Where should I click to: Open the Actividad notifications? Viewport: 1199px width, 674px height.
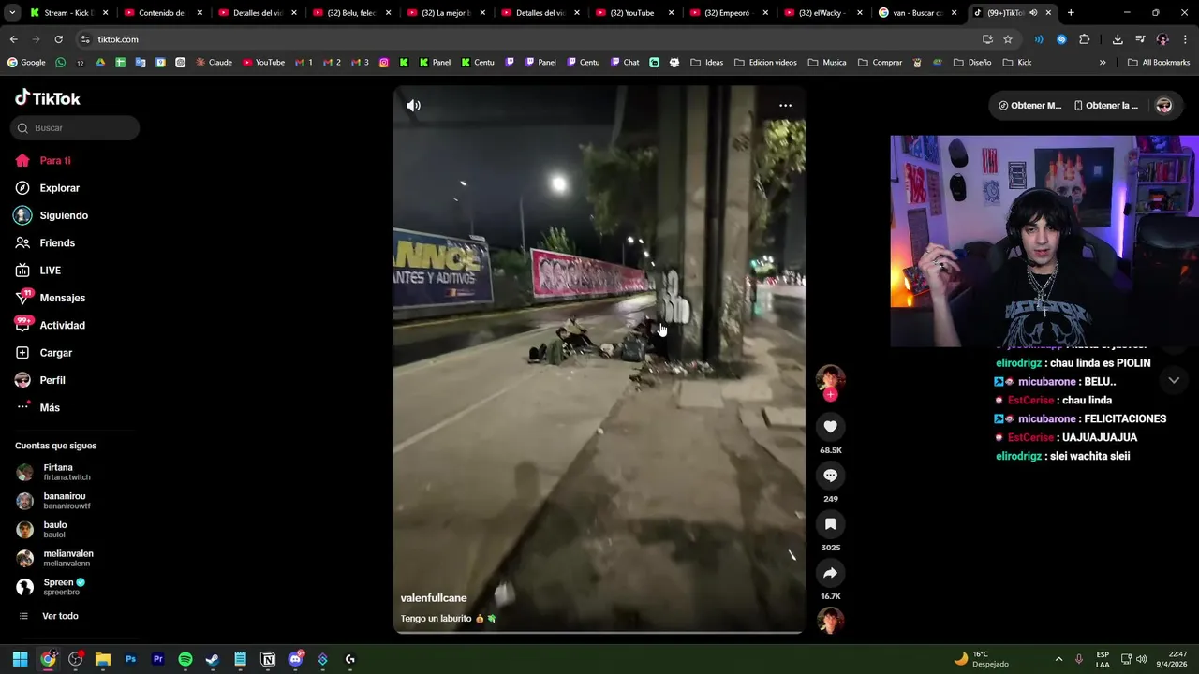tap(62, 326)
